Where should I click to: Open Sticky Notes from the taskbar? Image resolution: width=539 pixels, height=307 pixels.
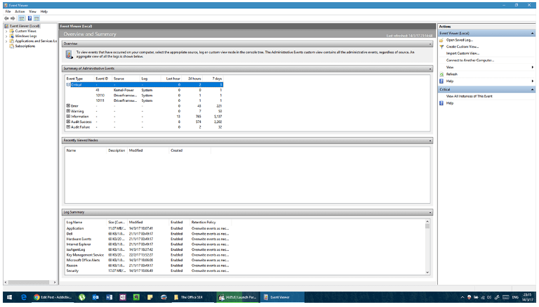point(150,297)
